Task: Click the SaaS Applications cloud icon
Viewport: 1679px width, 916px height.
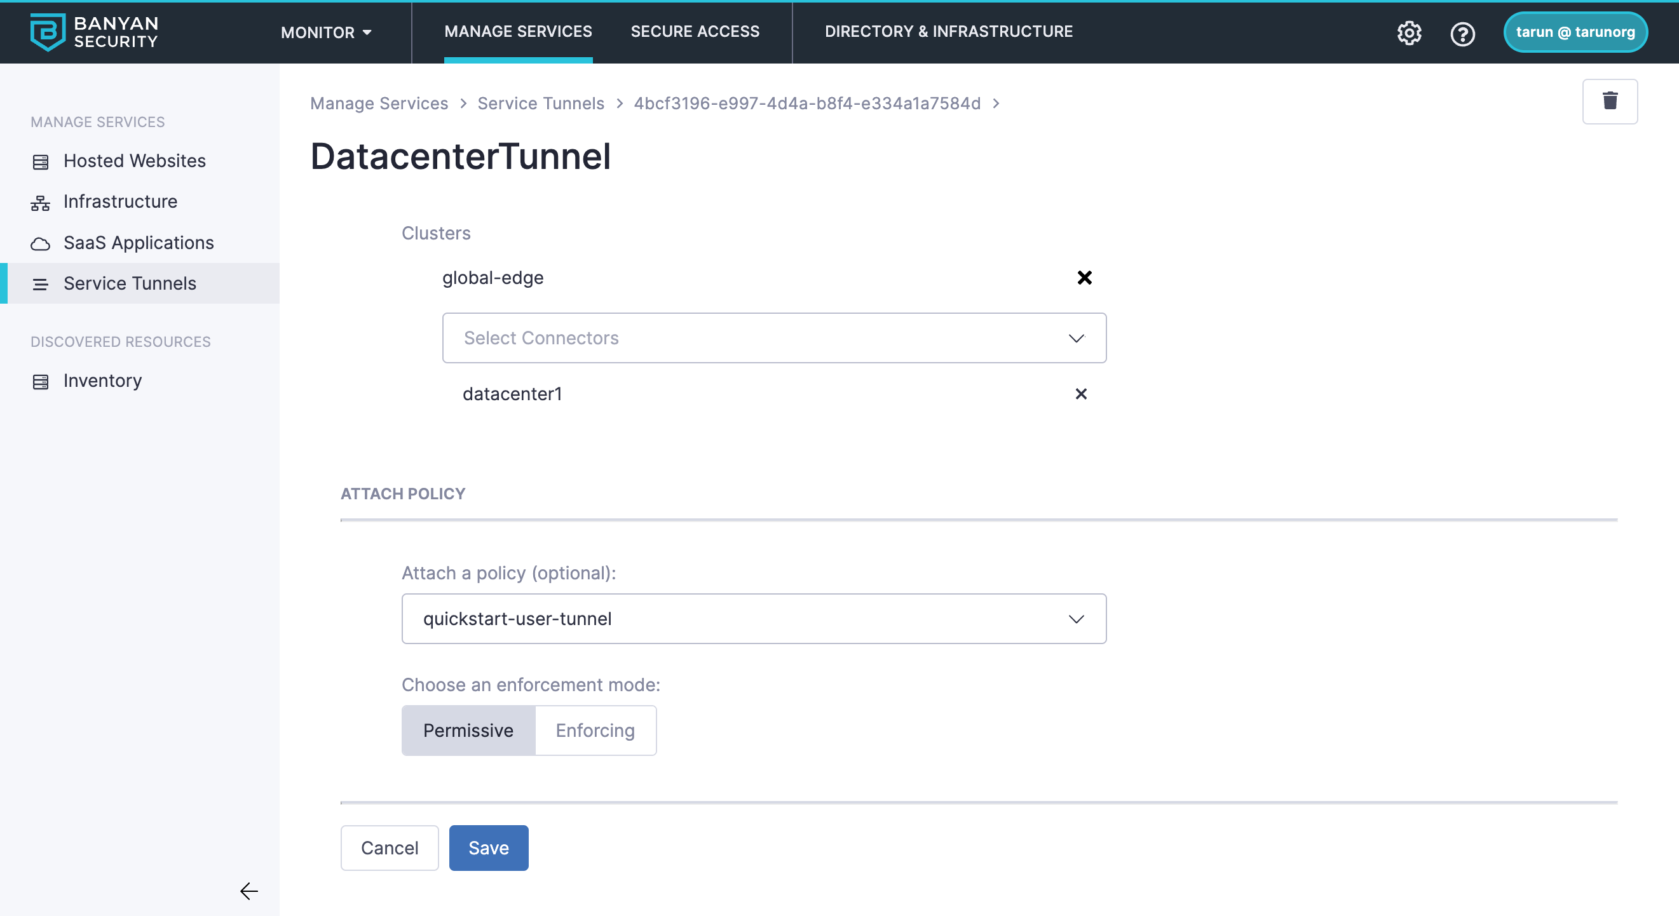Action: (41, 244)
